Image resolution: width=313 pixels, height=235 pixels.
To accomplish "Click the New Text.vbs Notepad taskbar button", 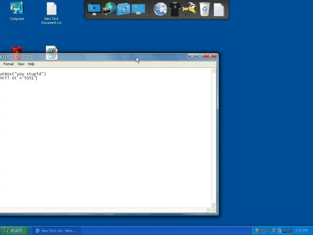I will click(x=57, y=231).
